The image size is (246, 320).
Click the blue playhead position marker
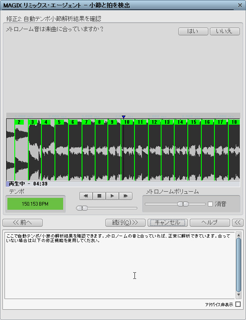(123, 117)
